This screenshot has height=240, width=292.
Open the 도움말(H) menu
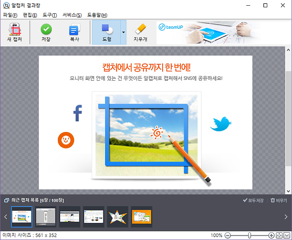coord(97,15)
